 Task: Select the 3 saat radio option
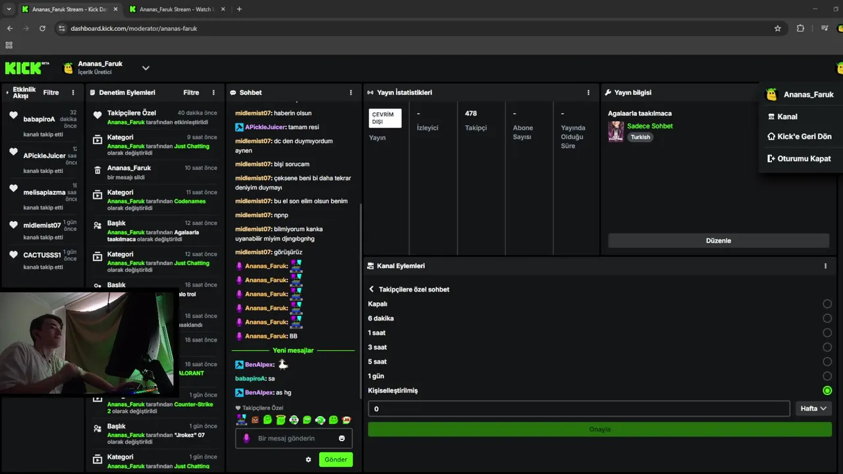tap(827, 348)
